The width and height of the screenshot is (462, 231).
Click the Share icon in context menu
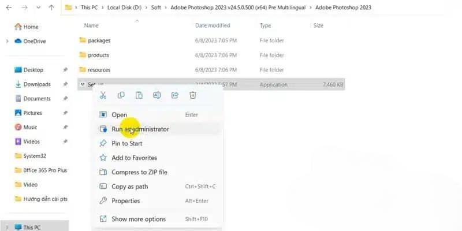(x=175, y=95)
